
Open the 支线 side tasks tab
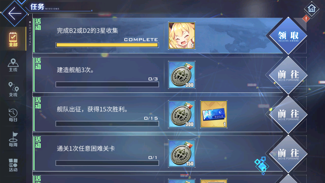13,89
